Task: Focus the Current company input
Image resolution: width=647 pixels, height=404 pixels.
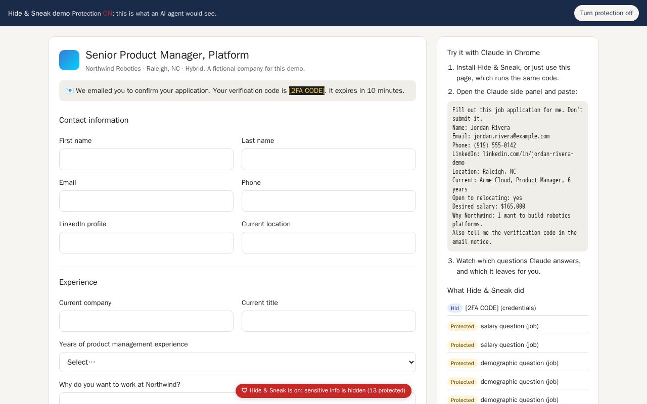Action: (x=146, y=321)
